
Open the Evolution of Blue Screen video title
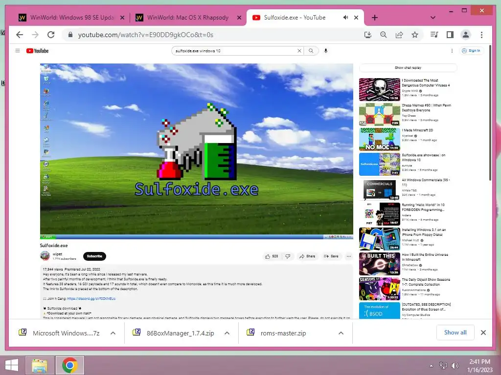click(x=427, y=307)
